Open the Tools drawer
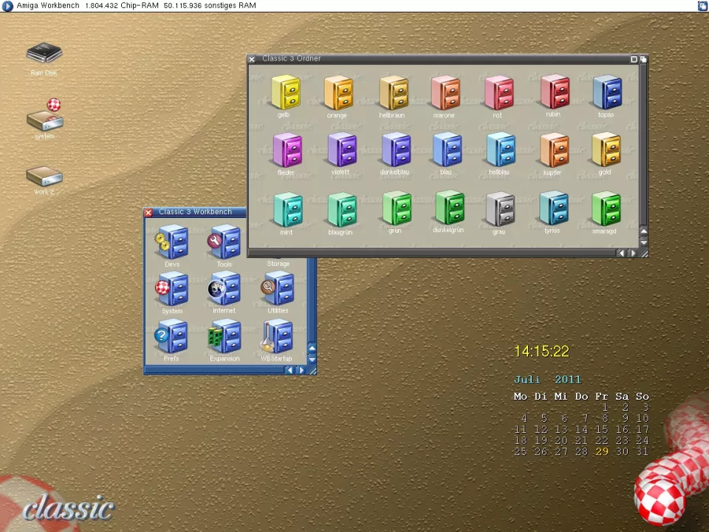The height and width of the screenshot is (532, 709). [224, 242]
